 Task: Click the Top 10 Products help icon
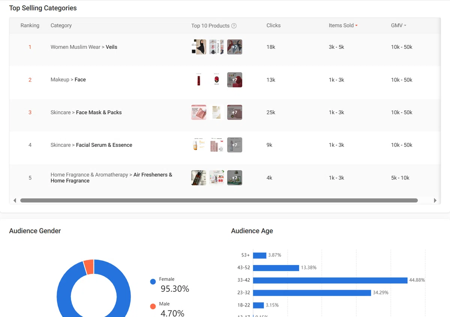[234, 26]
